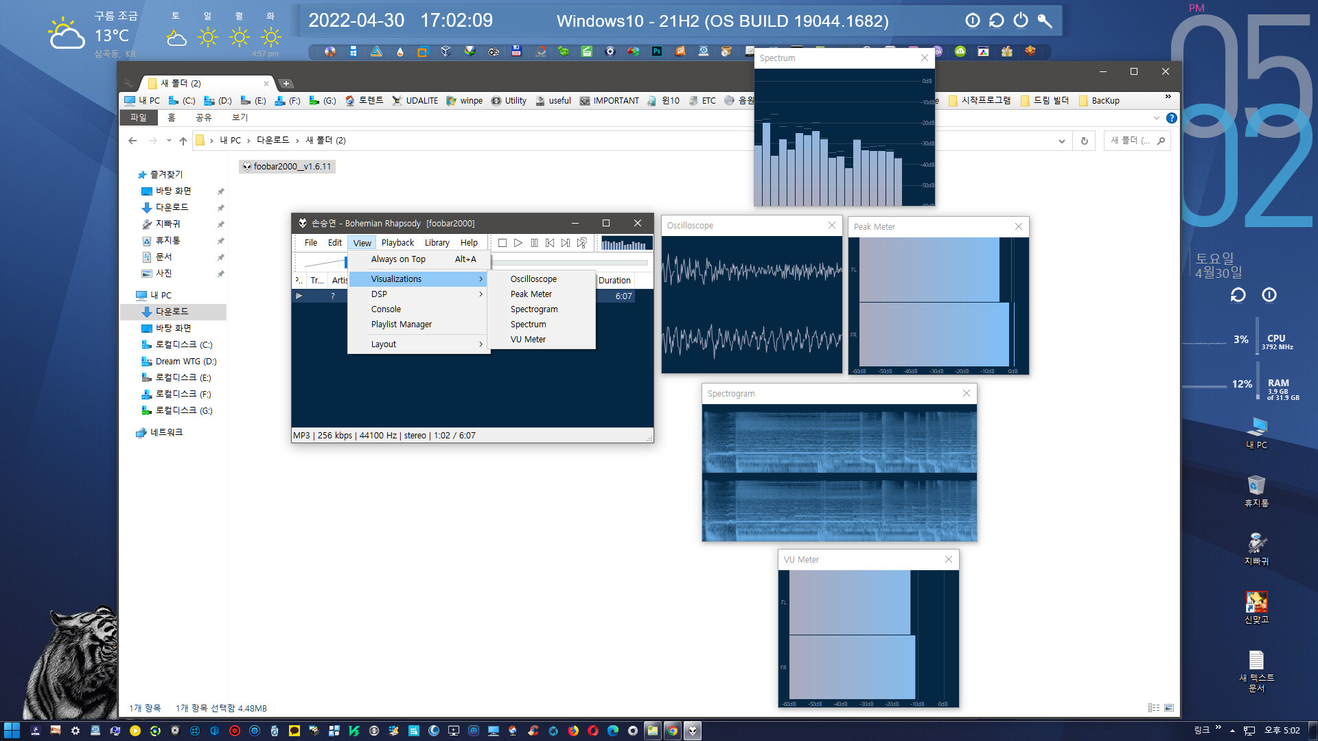1318x741 pixels.
Task: Expand the DSP submenu
Action: 419,294
